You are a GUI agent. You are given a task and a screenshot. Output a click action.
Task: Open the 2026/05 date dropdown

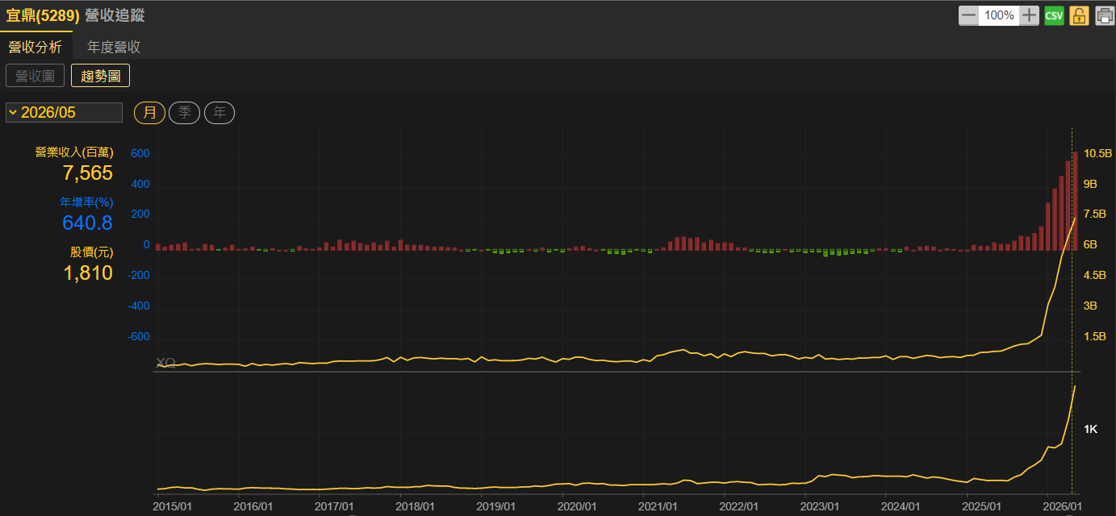tap(65, 113)
